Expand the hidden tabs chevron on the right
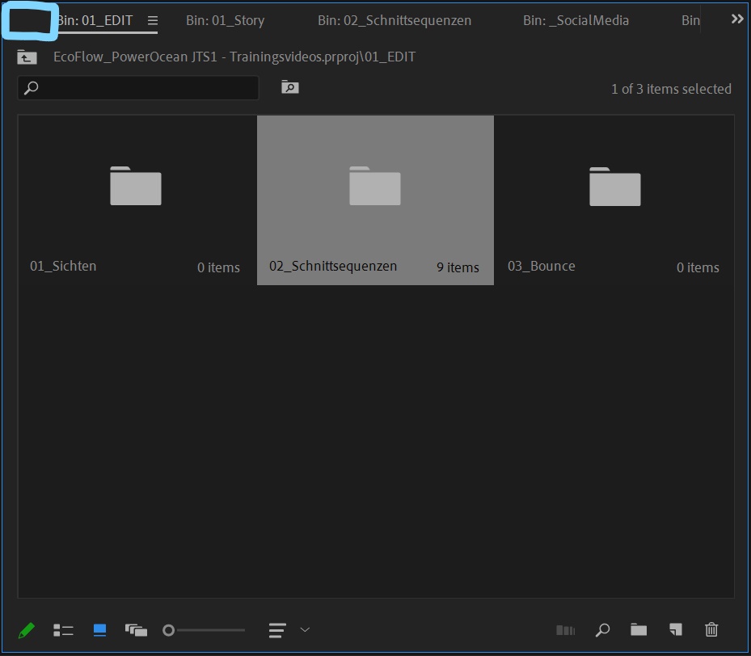Image resolution: width=751 pixels, height=656 pixels. [736, 19]
